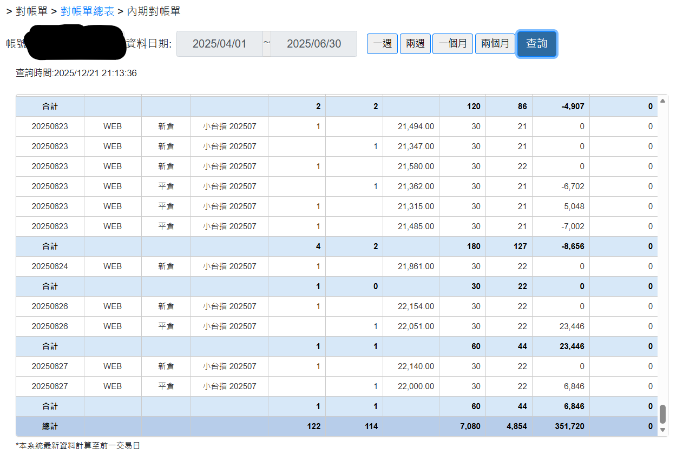Image resolution: width=683 pixels, height=455 pixels.
Task: Click grand total tax 4,854
Action: tap(517, 426)
